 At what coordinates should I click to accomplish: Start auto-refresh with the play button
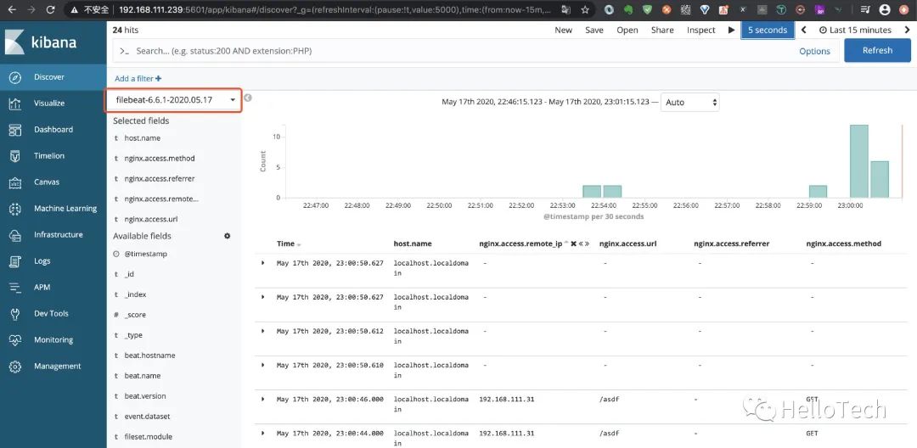731,30
